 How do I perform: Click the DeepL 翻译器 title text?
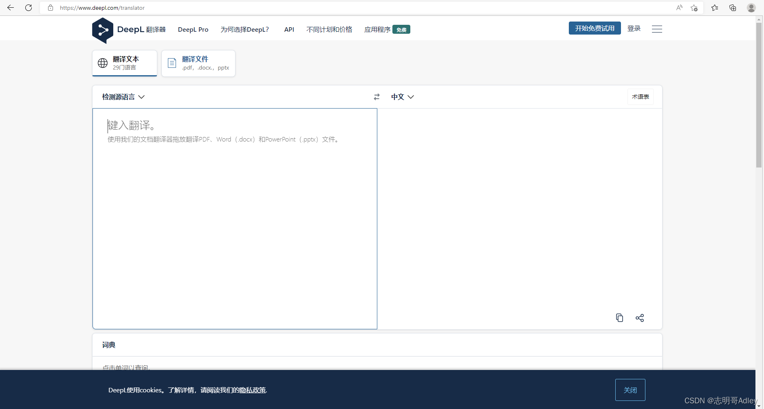point(141,30)
